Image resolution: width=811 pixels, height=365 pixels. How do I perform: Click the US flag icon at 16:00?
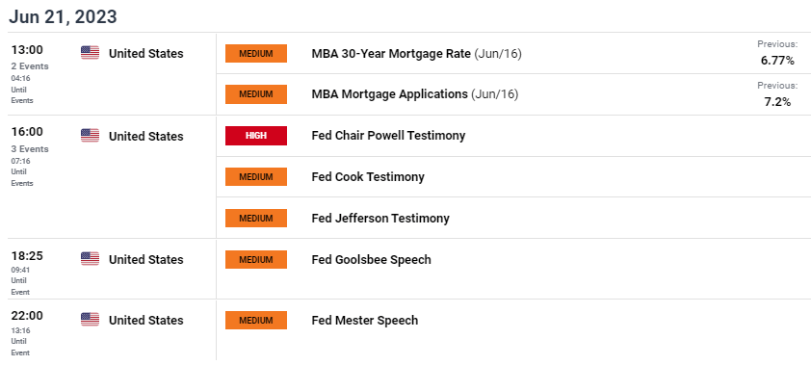click(x=90, y=136)
